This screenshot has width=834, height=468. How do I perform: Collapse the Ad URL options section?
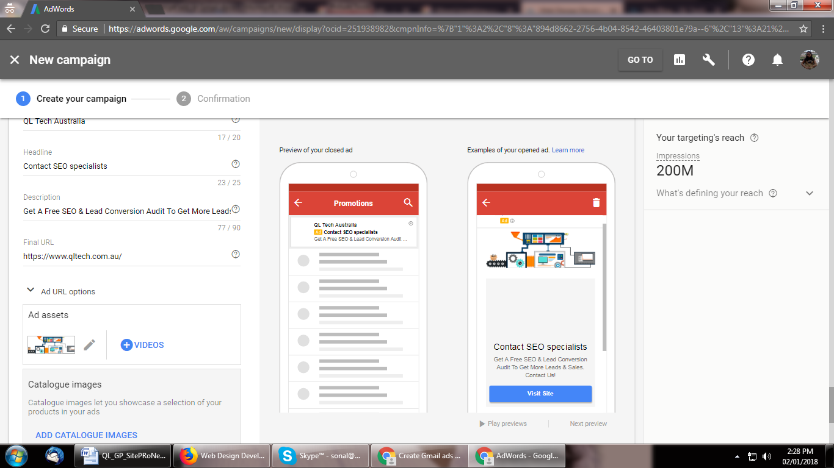click(31, 291)
